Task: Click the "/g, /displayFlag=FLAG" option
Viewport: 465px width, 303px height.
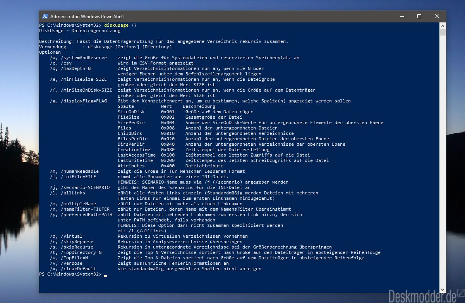Action: pos(78,101)
